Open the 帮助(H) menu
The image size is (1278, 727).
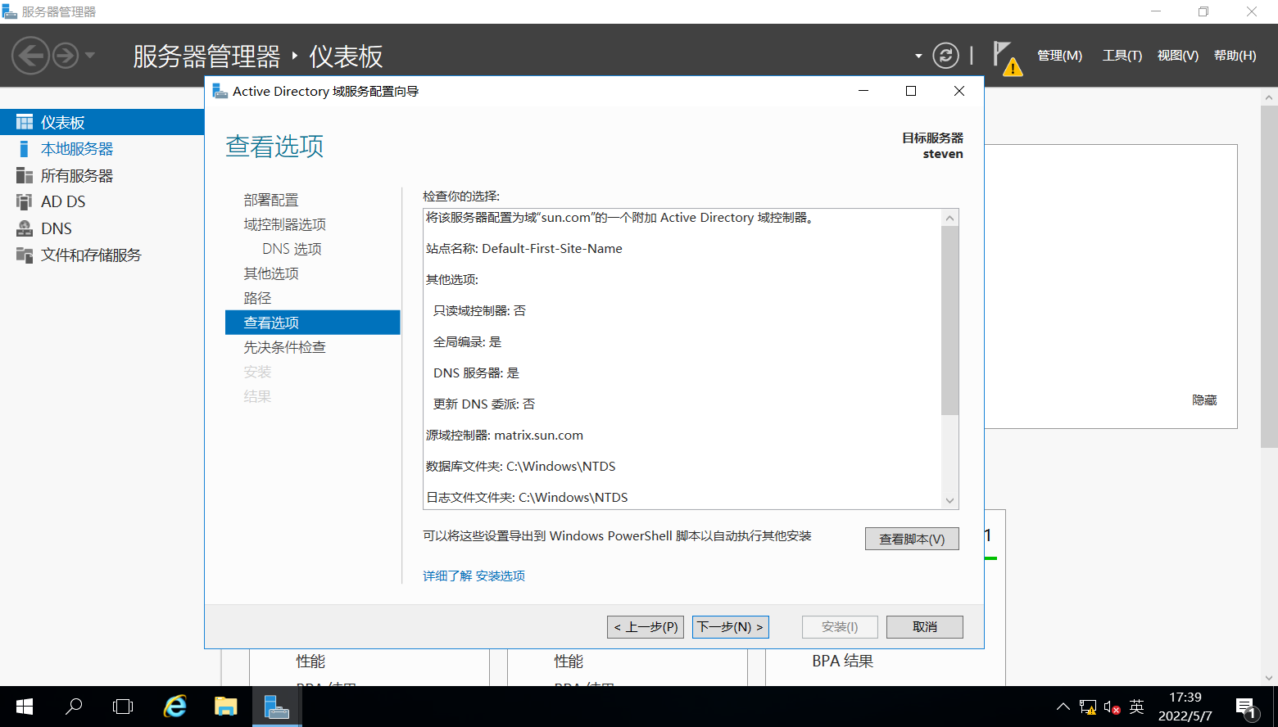pyautogui.click(x=1235, y=56)
